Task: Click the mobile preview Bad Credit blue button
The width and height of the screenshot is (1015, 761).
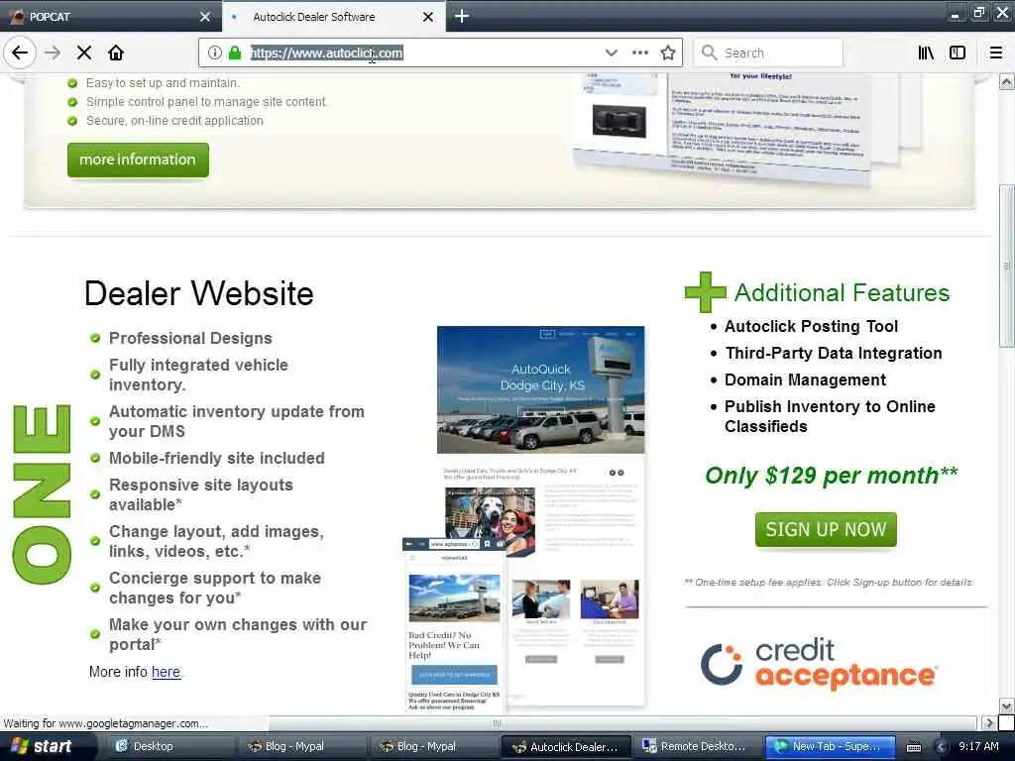Action: coord(454,675)
